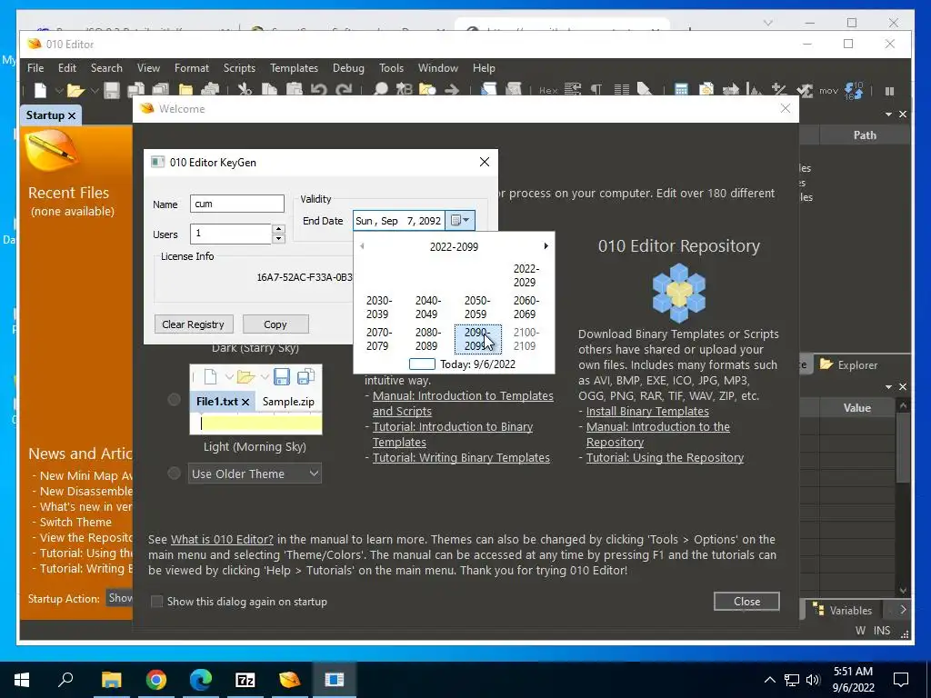Open the Tools menu

pos(391,67)
